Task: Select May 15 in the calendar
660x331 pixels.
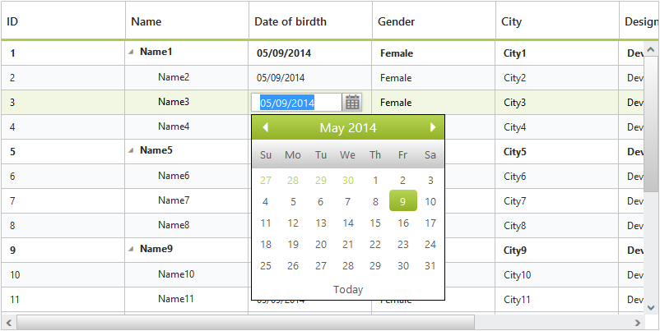Action: tap(375, 223)
